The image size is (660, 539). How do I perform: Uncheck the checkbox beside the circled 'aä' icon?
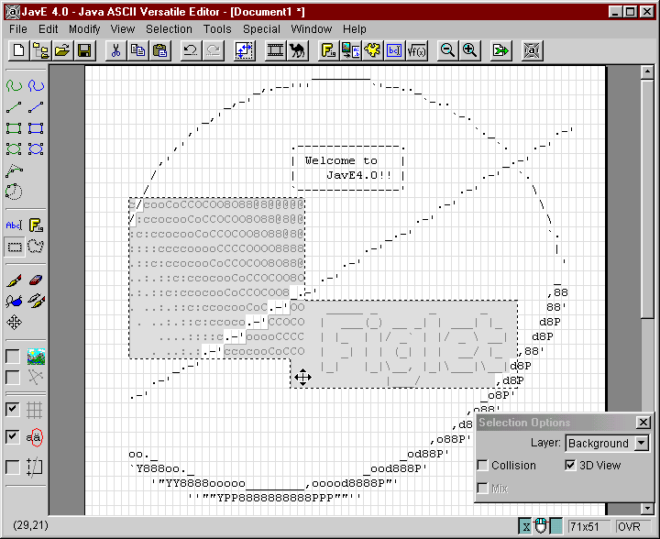click(x=13, y=436)
